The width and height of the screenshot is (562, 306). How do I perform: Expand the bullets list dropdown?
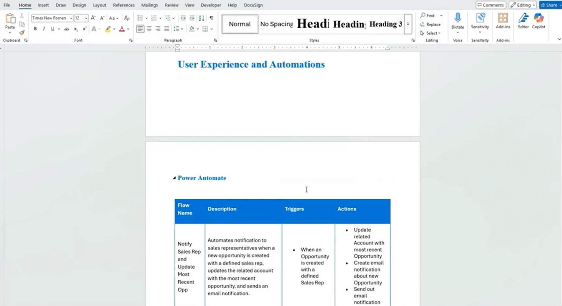tap(147, 18)
